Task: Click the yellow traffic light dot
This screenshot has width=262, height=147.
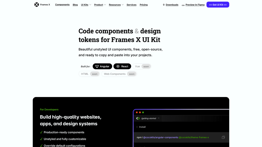Action: click(140, 113)
